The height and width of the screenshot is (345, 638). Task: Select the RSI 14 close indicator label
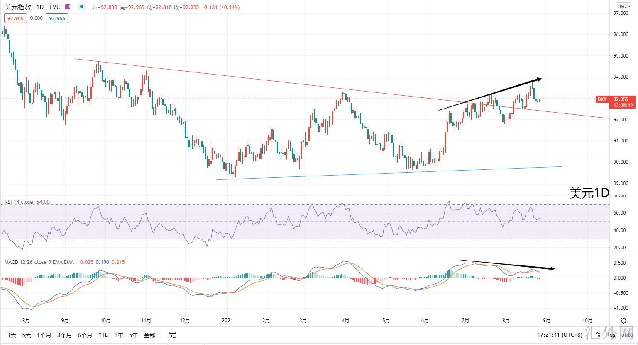(19, 202)
